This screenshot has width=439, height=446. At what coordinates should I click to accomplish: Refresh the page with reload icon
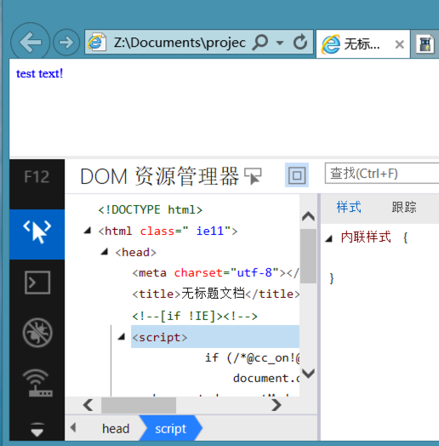[300, 42]
